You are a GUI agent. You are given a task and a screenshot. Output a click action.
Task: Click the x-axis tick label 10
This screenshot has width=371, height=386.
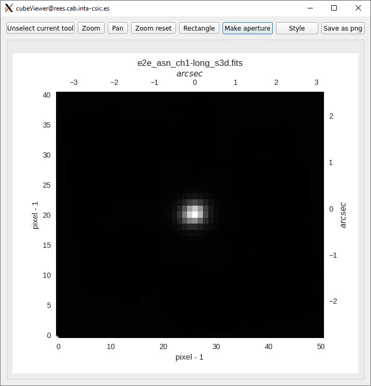(110, 346)
